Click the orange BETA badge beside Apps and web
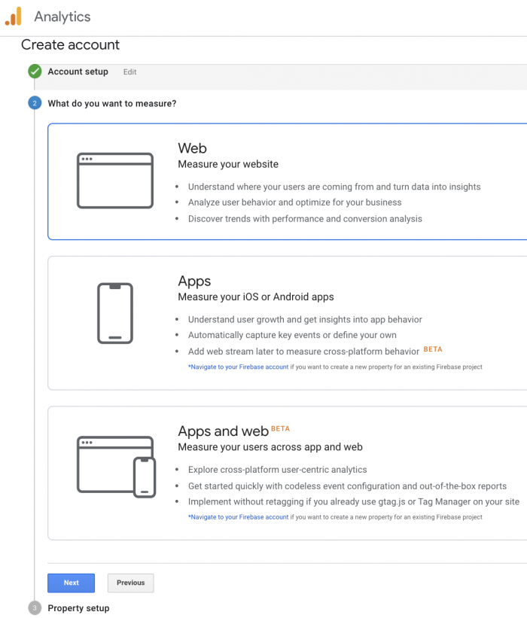The image size is (527, 618). 280,428
